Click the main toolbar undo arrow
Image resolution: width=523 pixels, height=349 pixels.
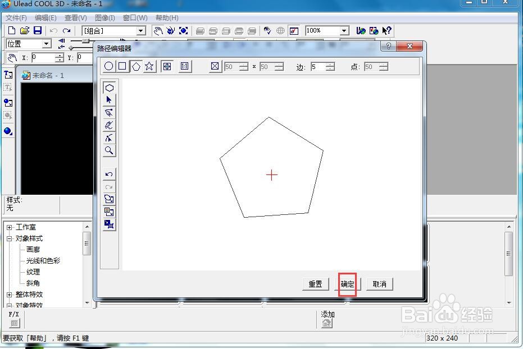click(x=53, y=31)
